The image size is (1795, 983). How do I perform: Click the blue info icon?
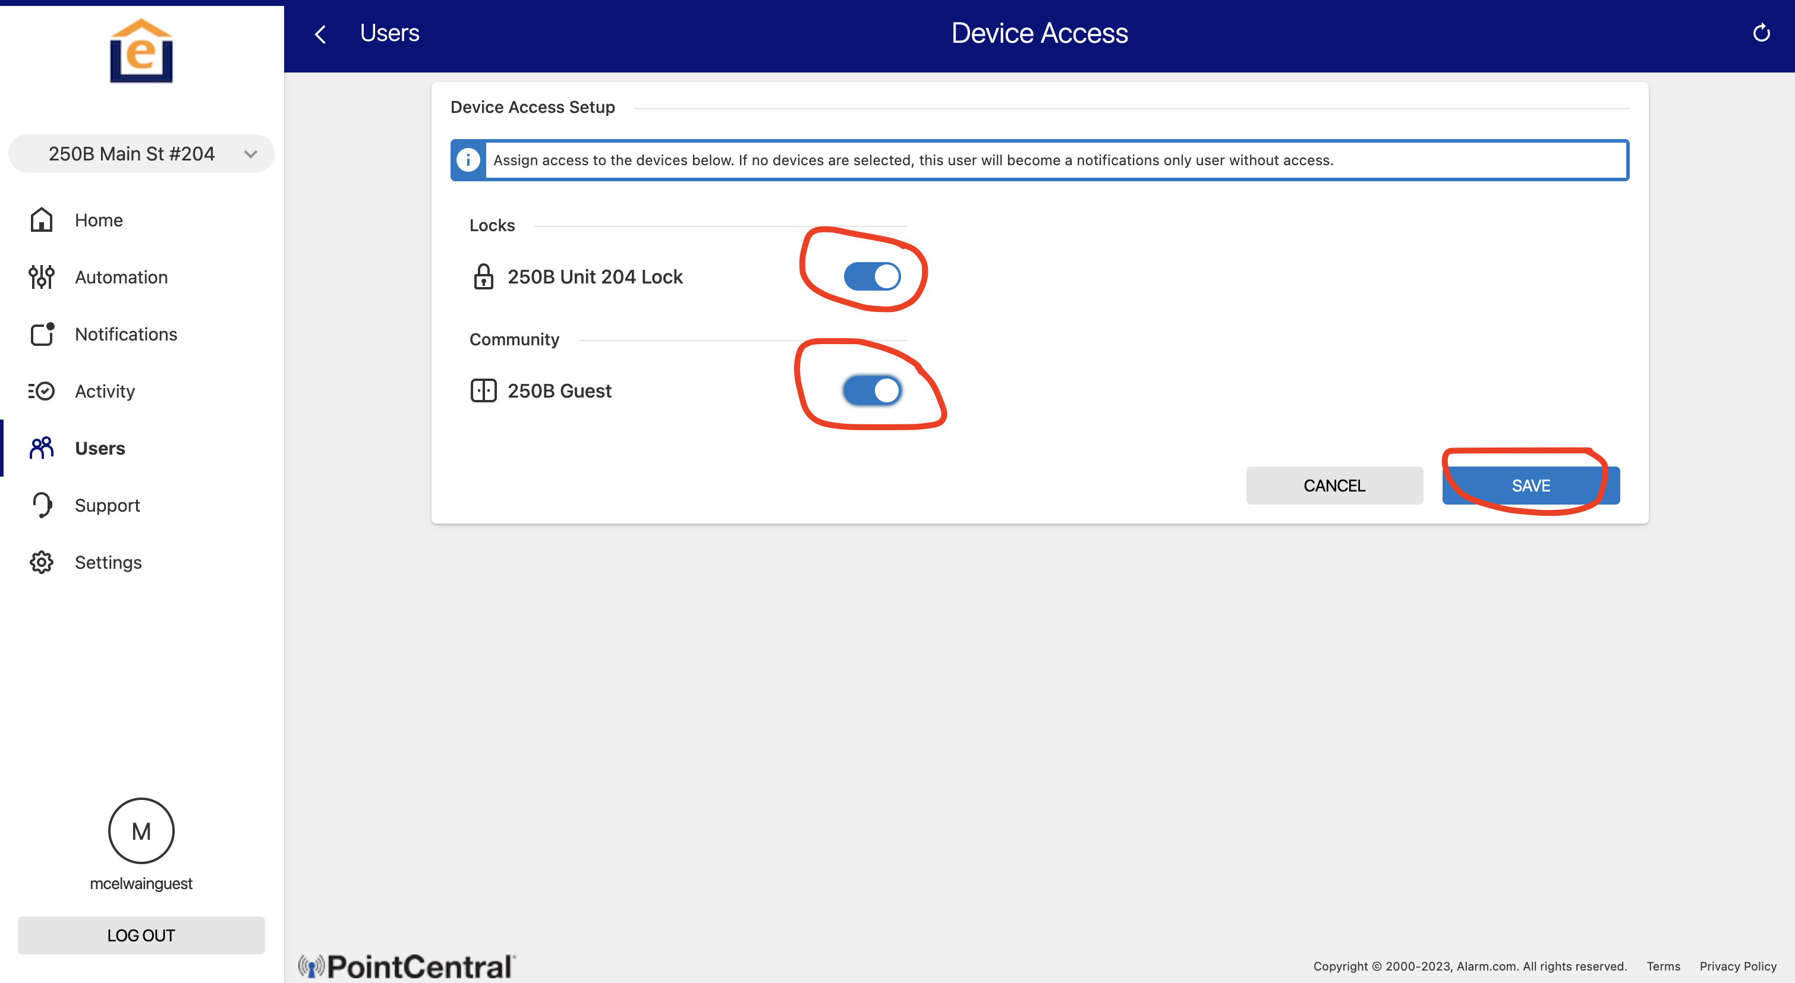pos(468,160)
